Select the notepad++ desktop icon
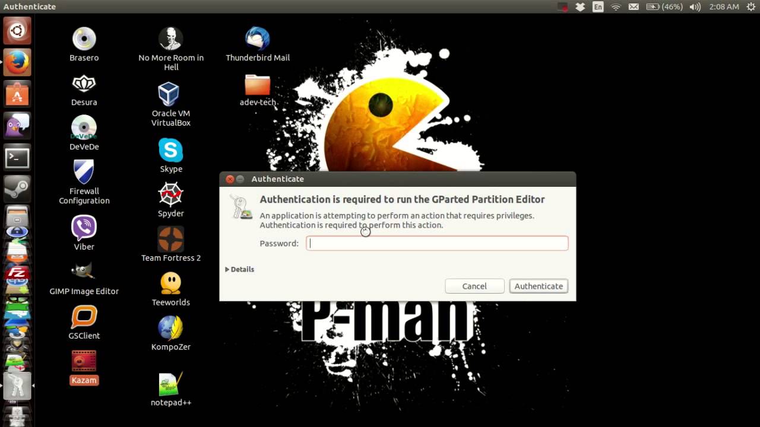 click(171, 389)
